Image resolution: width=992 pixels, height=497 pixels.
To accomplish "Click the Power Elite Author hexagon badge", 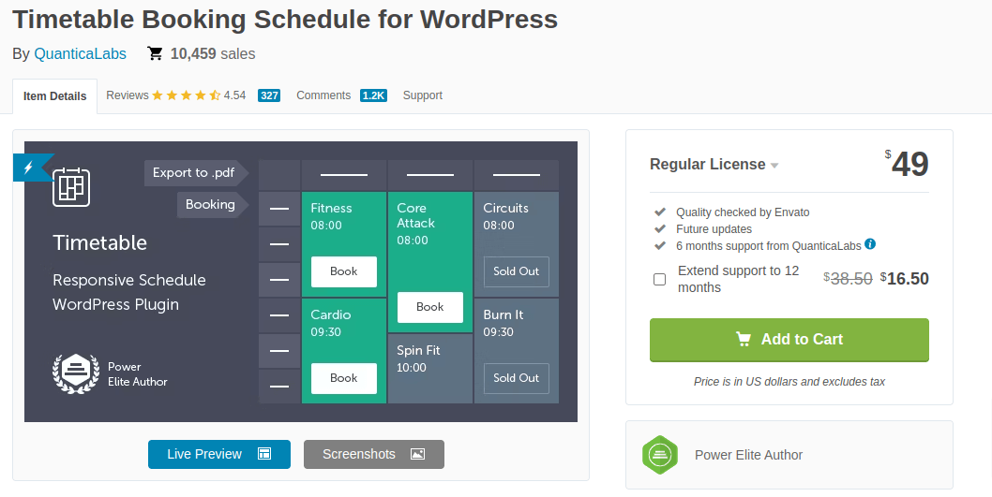I will (x=660, y=455).
